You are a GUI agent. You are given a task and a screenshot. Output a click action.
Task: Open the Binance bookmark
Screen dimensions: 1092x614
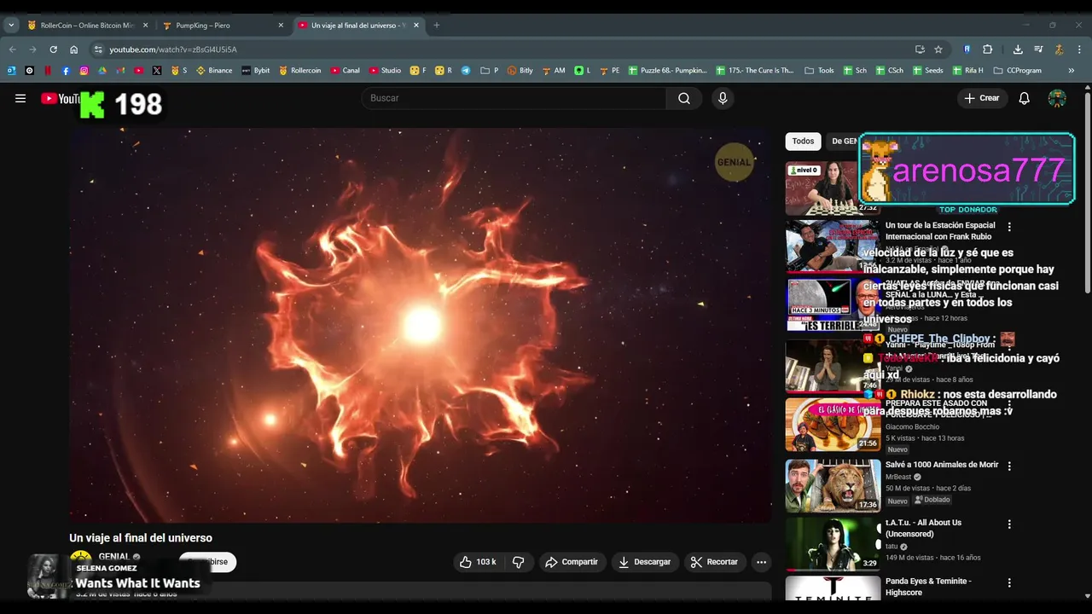coord(214,71)
